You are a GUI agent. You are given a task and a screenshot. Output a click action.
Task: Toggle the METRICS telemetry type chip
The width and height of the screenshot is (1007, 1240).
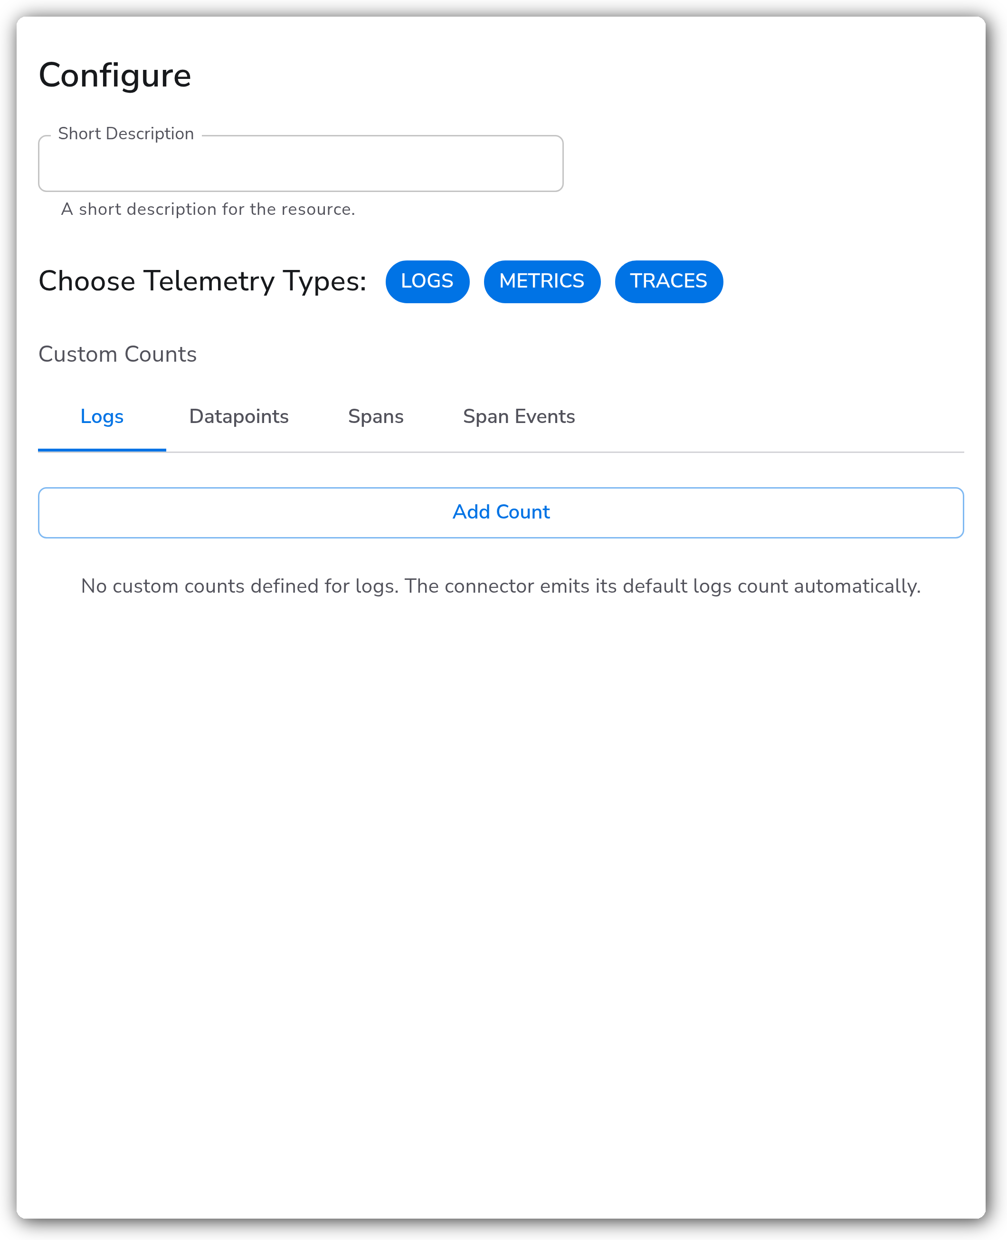tap(542, 281)
